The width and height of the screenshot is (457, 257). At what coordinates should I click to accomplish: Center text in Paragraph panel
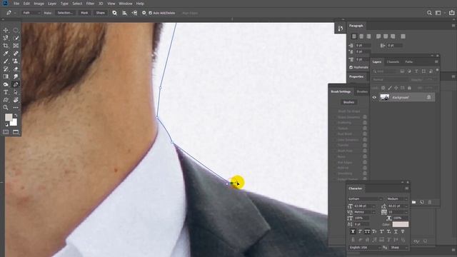pos(361,36)
